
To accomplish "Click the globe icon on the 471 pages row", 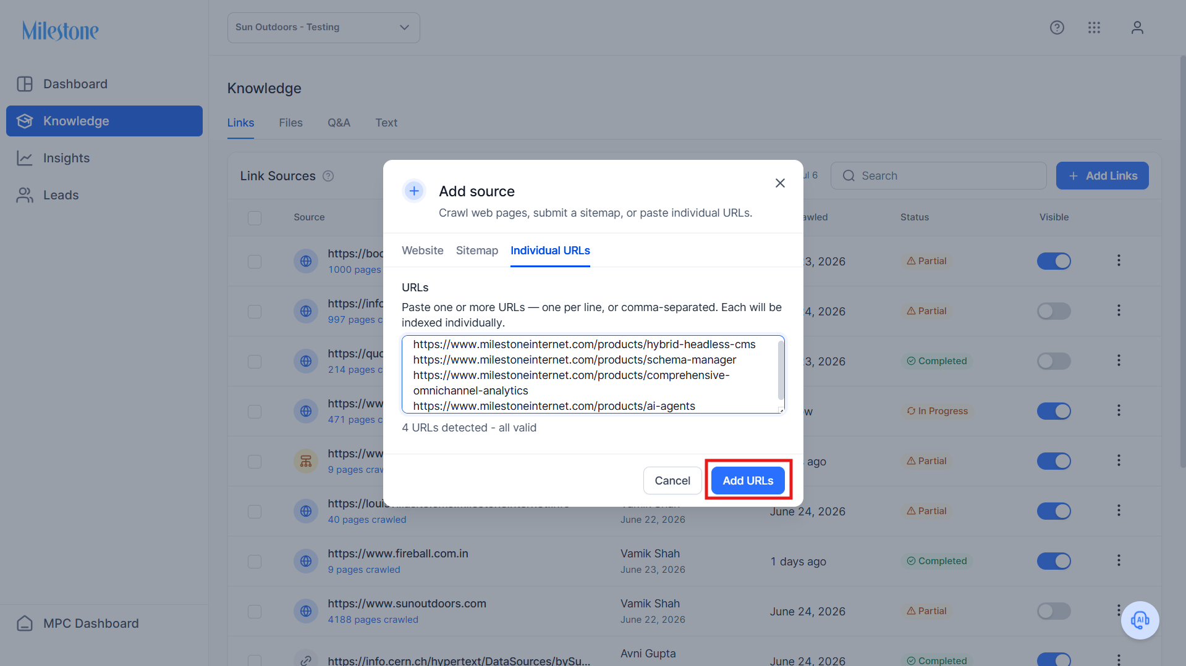I will 306,411.
